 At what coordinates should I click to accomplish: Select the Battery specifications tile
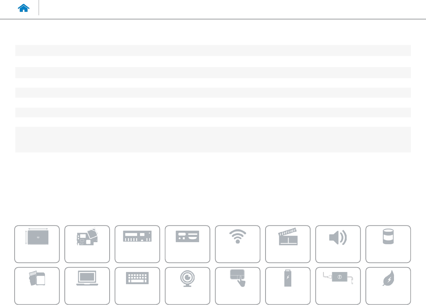click(x=287, y=286)
